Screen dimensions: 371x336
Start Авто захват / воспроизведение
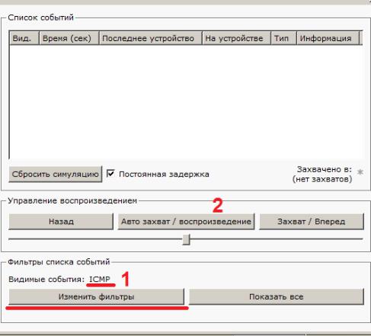186,222
